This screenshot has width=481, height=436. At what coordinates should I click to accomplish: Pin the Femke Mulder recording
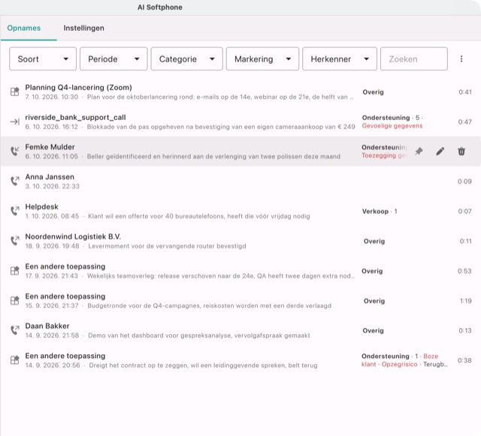[419, 151]
